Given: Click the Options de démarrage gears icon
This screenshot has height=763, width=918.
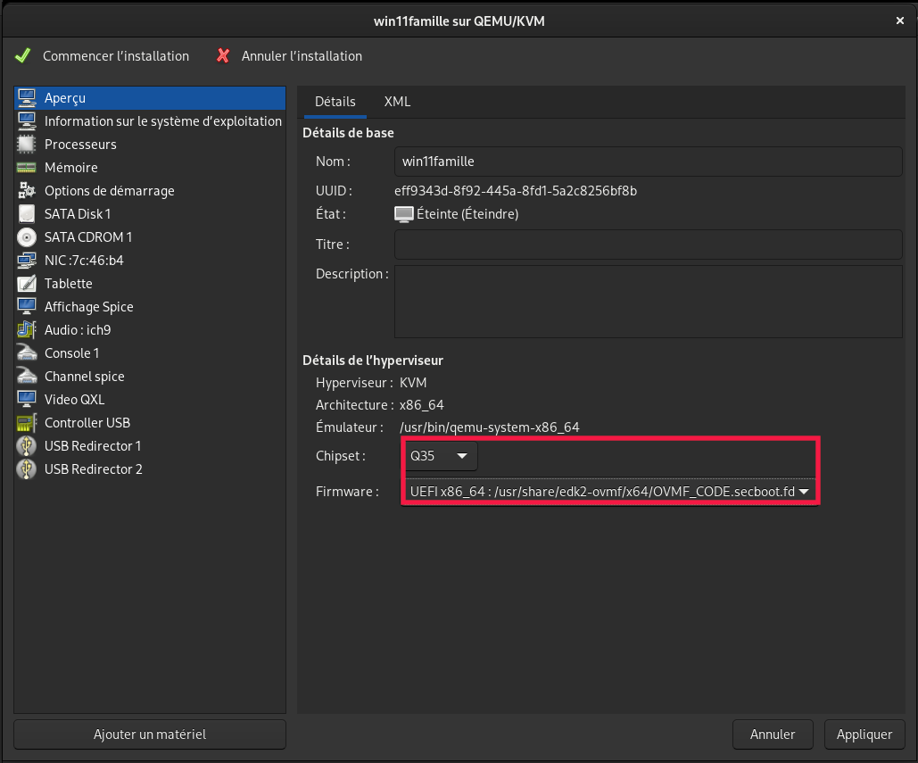Looking at the screenshot, I should (27, 191).
